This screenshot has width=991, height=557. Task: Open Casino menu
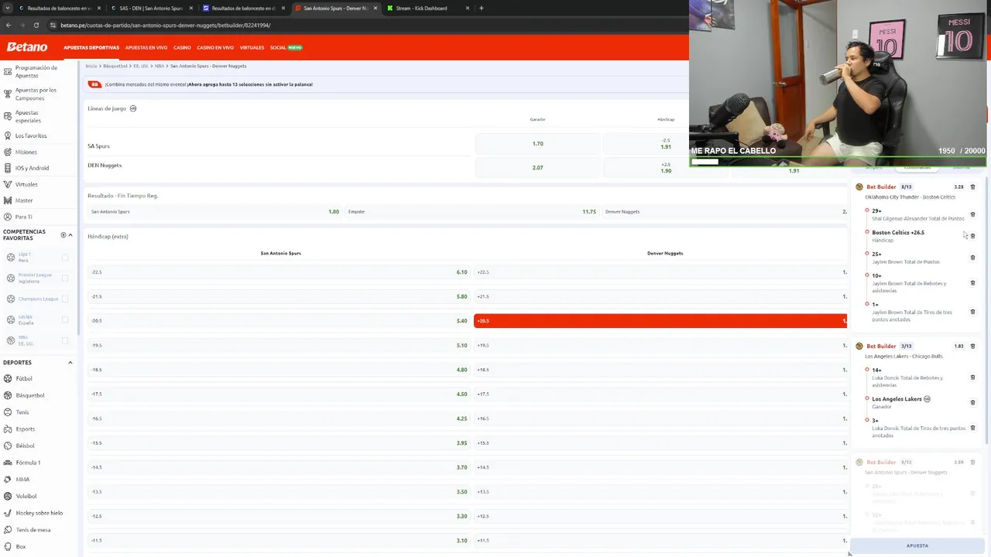(x=182, y=47)
